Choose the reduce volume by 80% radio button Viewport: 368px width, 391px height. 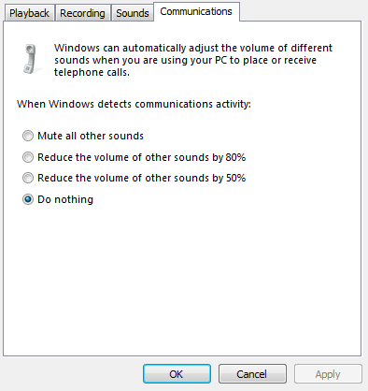click(x=28, y=157)
